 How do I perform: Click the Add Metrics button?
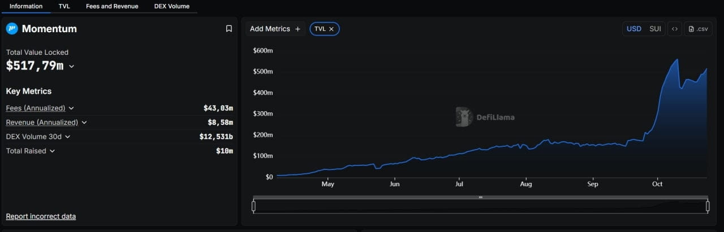coord(275,29)
